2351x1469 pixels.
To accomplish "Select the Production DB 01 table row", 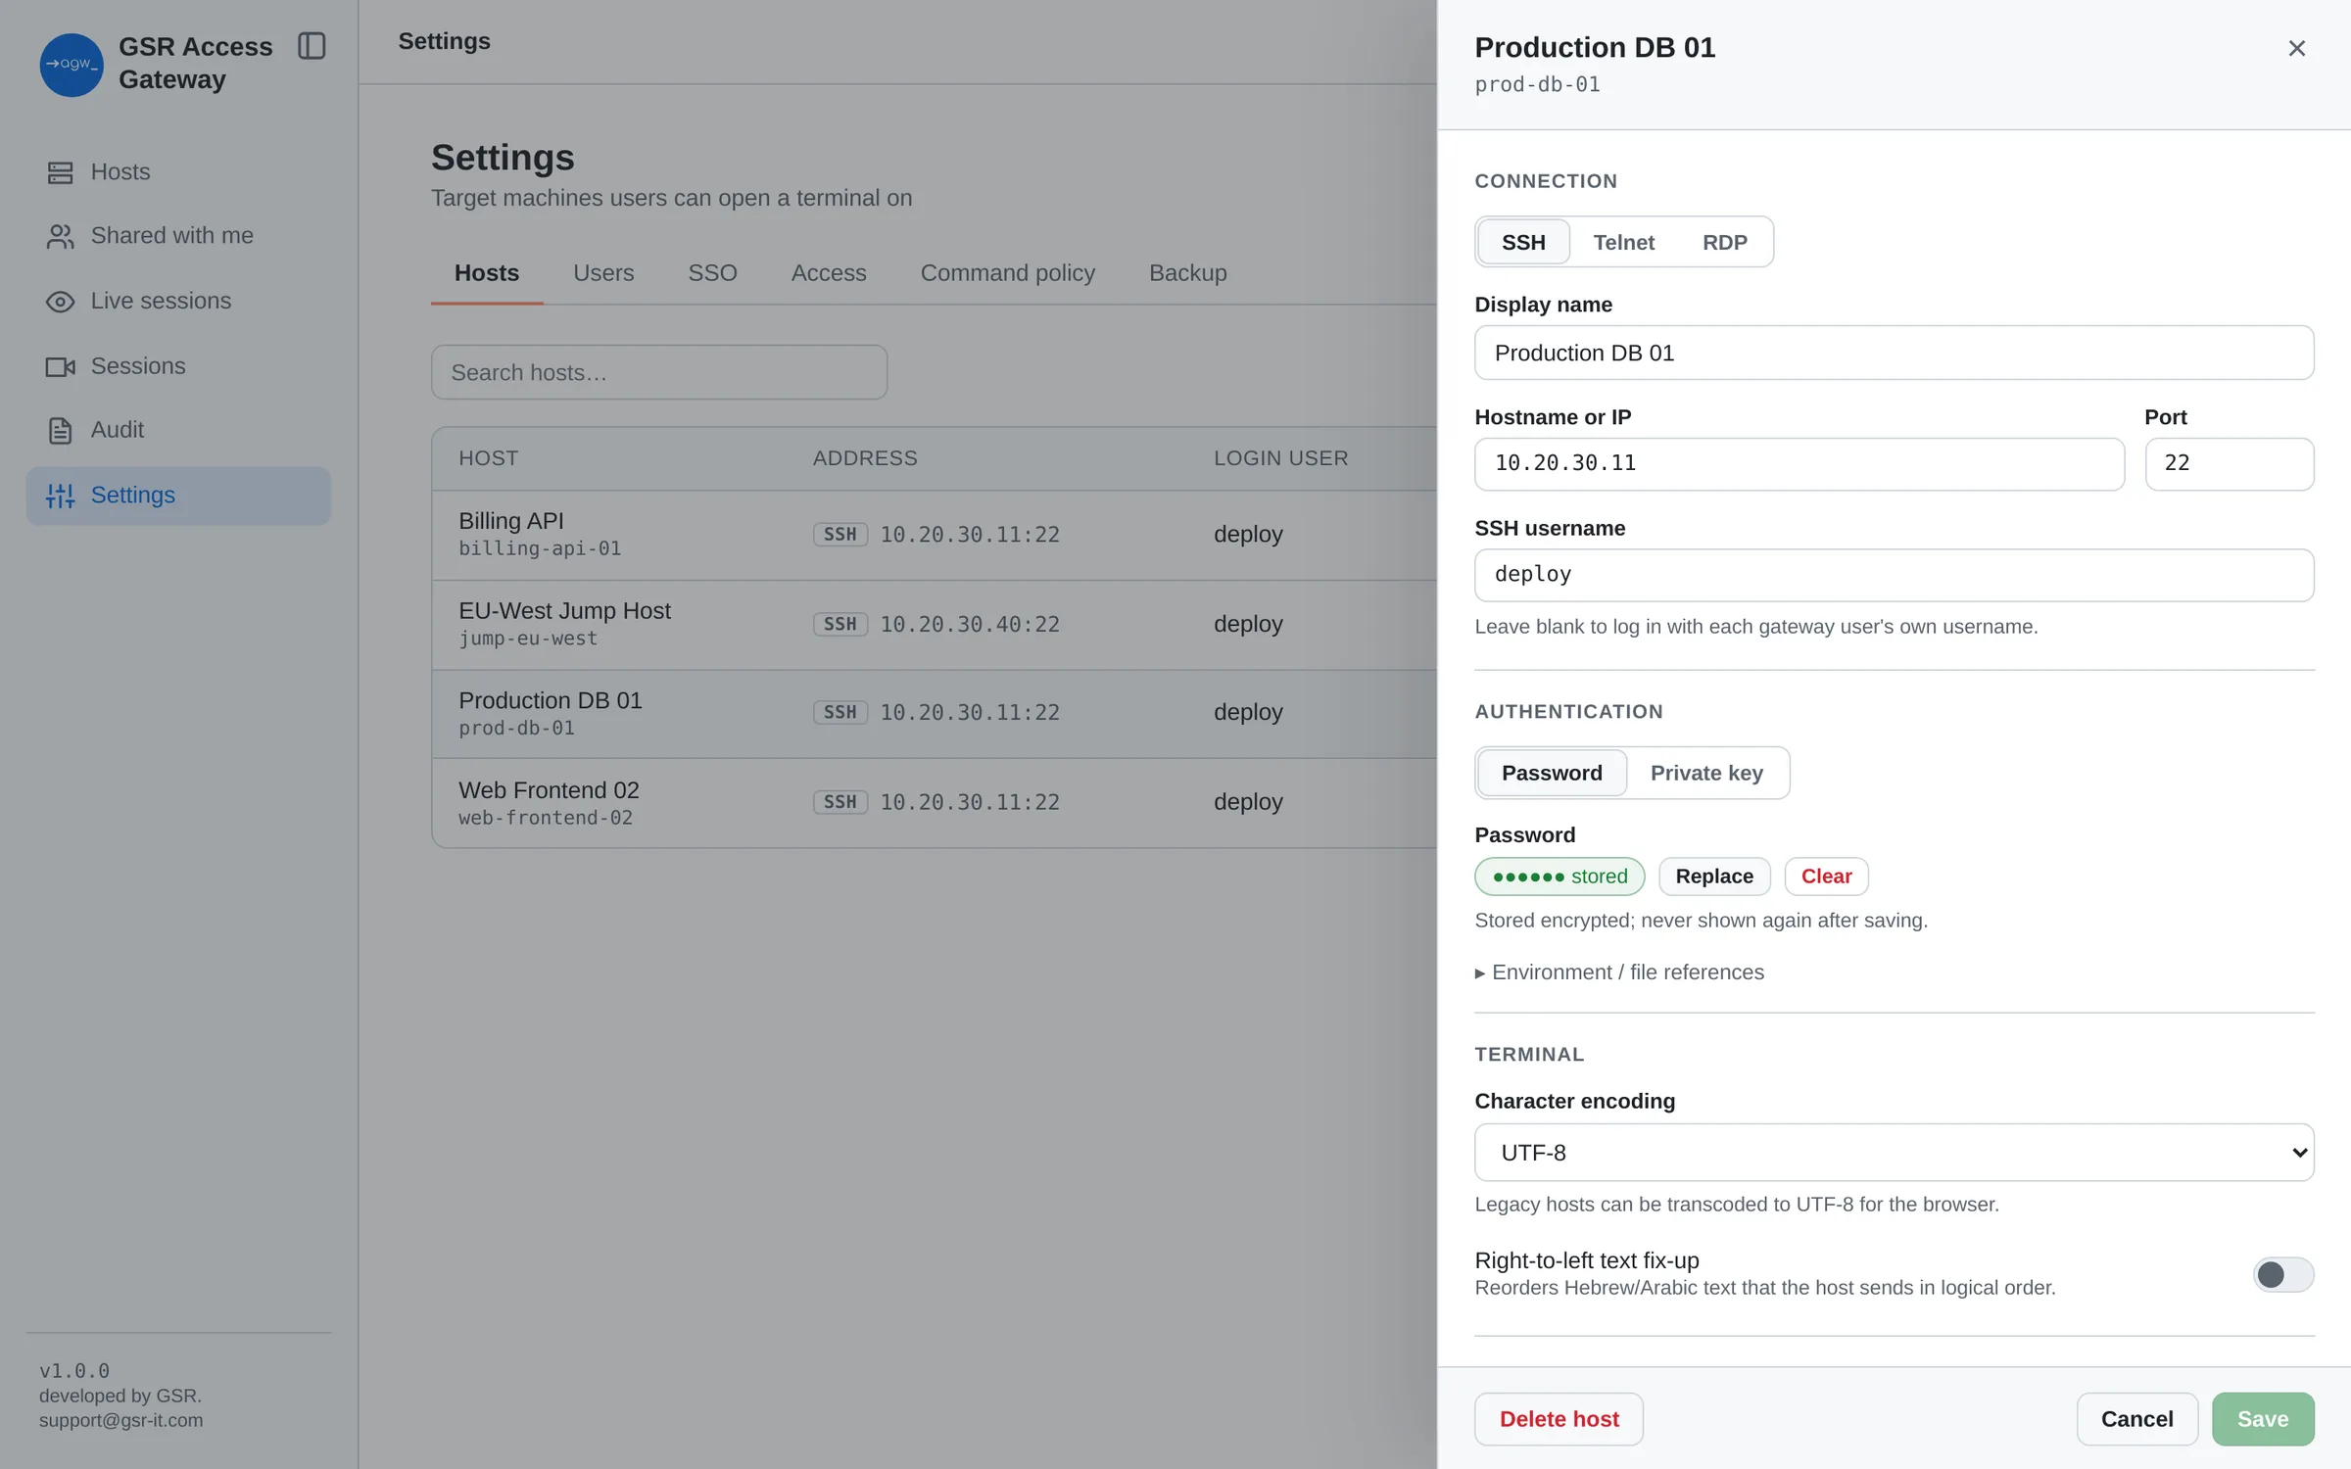I will (x=935, y=714).
